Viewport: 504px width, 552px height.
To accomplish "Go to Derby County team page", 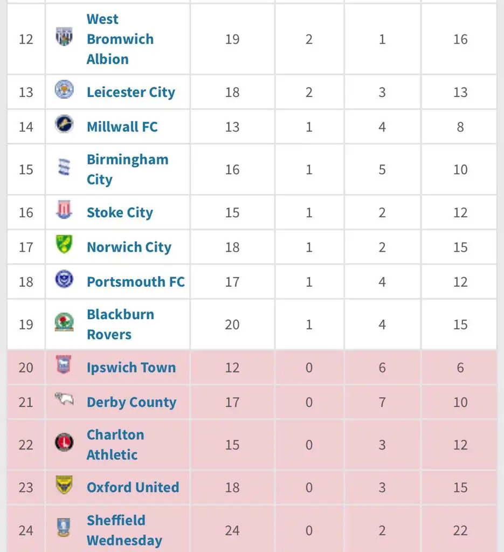I will pos(131,402).
